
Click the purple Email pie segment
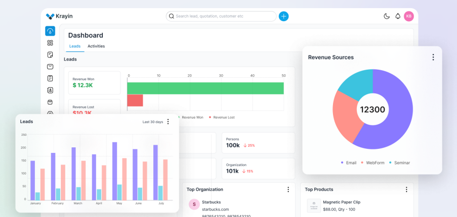coord(395,121)
